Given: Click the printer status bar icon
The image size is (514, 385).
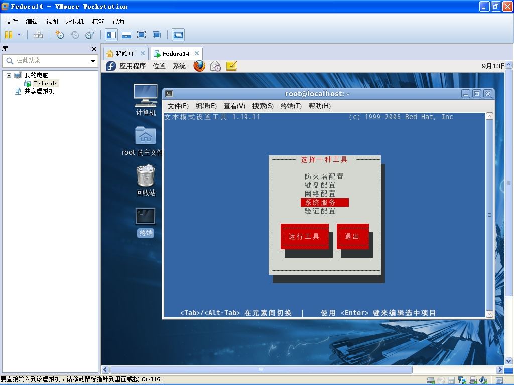Looking at the screenshot, I should [473, 380].
